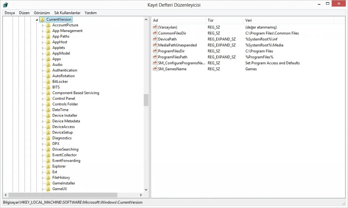Click the AutoRotation folder icon
The width and height of the screenshot is (348, 208).
[48, 76]
